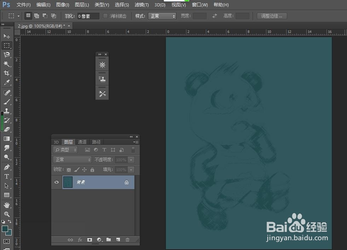Choose New Selection mode in options bar
Screen dimensions: 347x250
coord(28,16)
